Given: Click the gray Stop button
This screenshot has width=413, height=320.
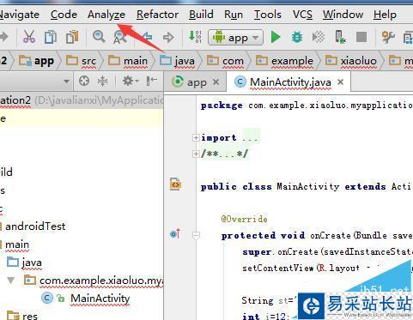Looking at the screenshot, I should pos(361,37).
